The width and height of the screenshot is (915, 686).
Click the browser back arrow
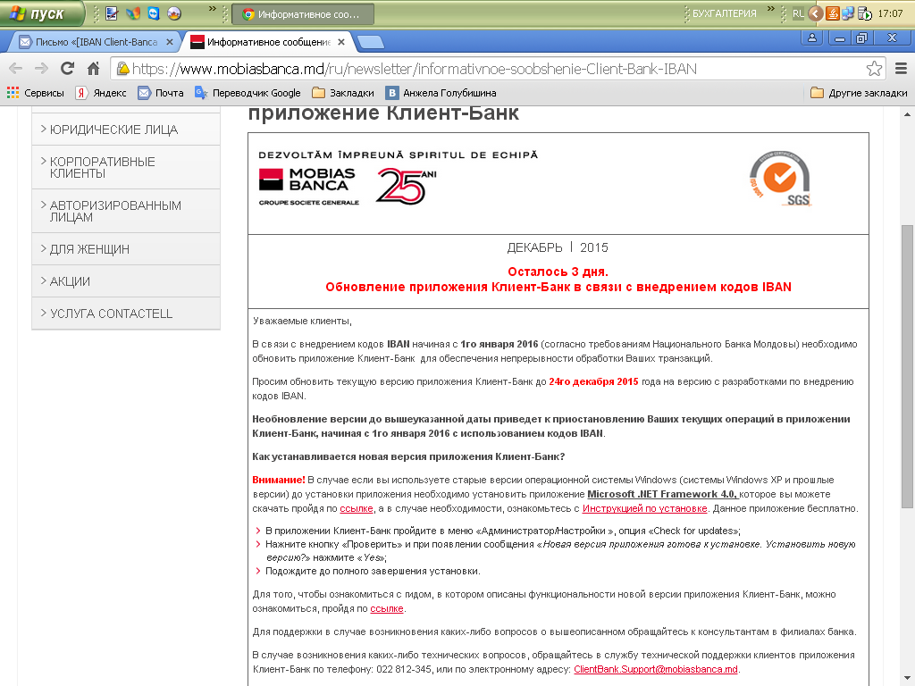click(16, 69)
